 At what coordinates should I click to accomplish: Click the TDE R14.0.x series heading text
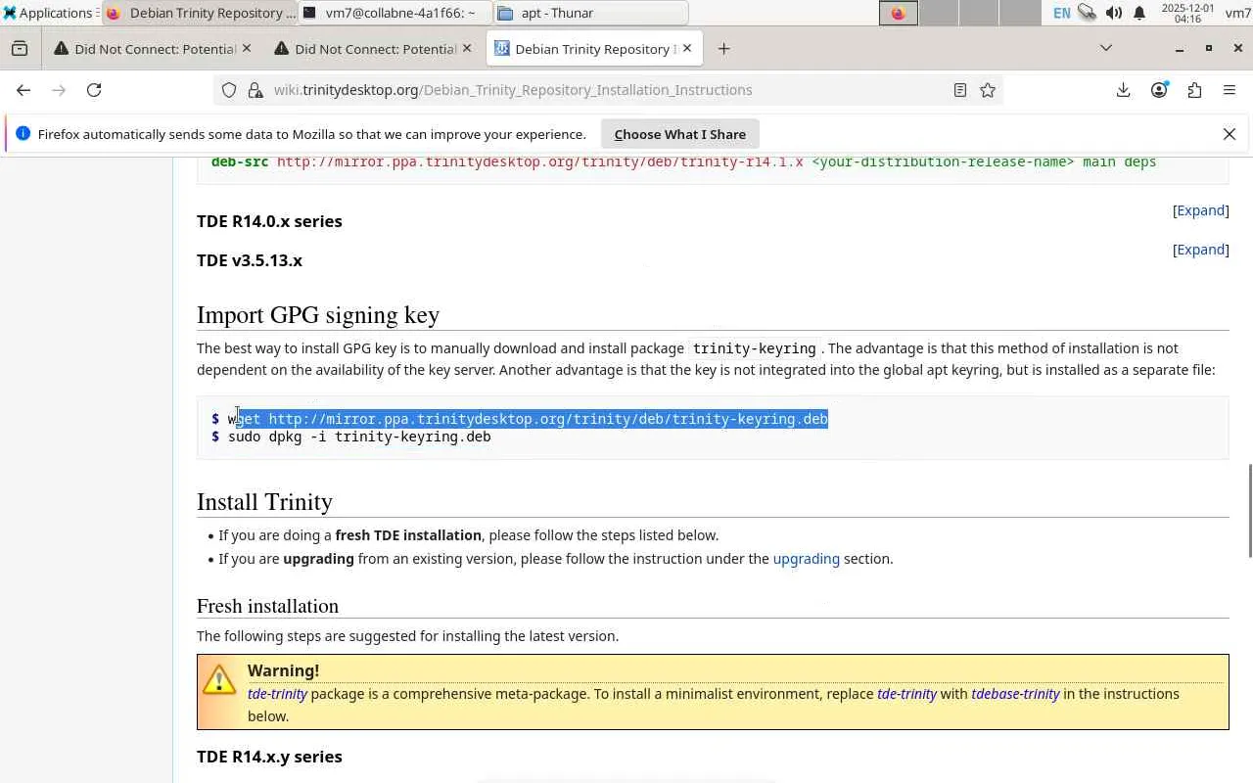pos(269,221)
